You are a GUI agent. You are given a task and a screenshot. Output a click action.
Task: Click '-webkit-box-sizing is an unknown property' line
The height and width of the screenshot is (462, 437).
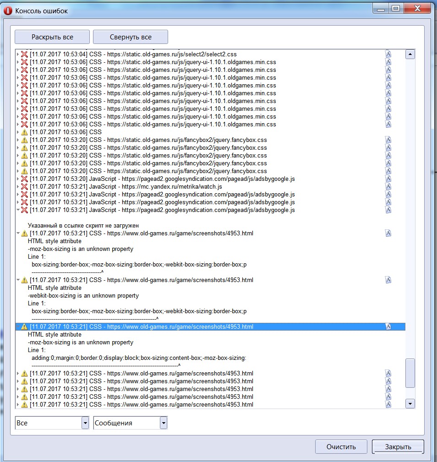coord(83,295)
